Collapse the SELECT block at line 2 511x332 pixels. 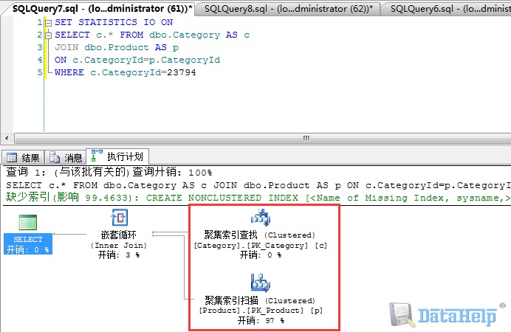pyautogui.click(x=48, y=35)
